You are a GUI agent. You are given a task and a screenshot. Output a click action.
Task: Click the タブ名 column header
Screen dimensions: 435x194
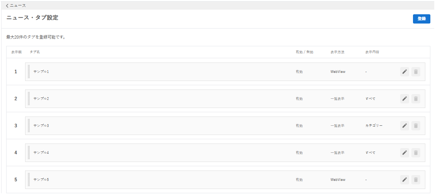tap(35, 52)
